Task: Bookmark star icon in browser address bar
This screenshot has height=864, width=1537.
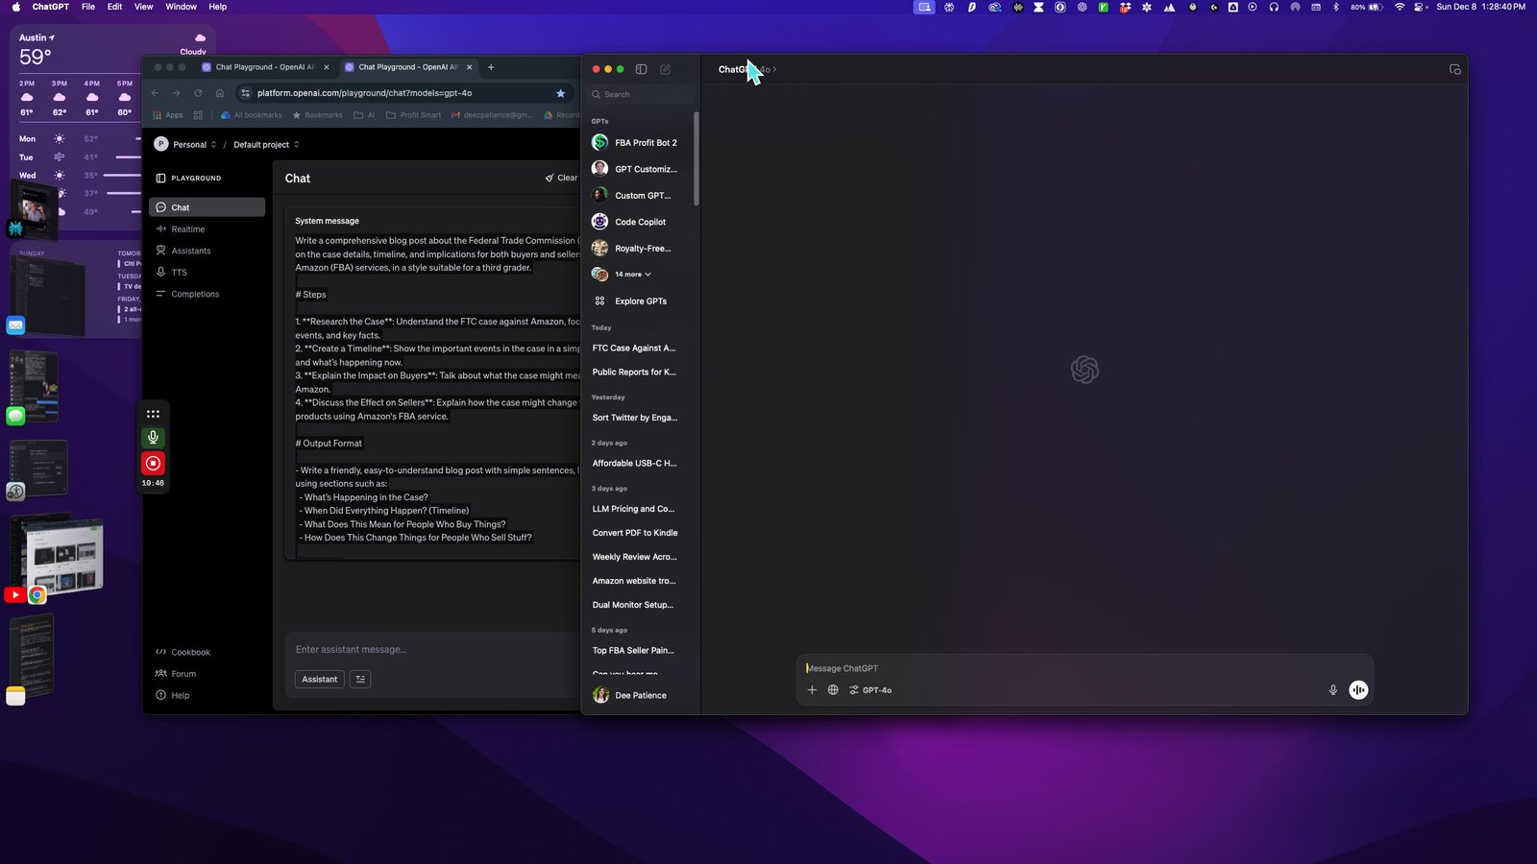Action: click(x=560, y=93)
